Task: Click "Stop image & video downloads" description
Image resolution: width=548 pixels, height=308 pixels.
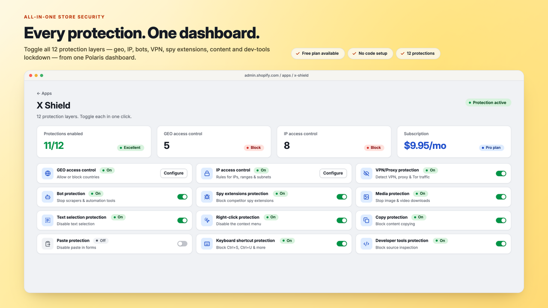Action: (x=402, y=201)
